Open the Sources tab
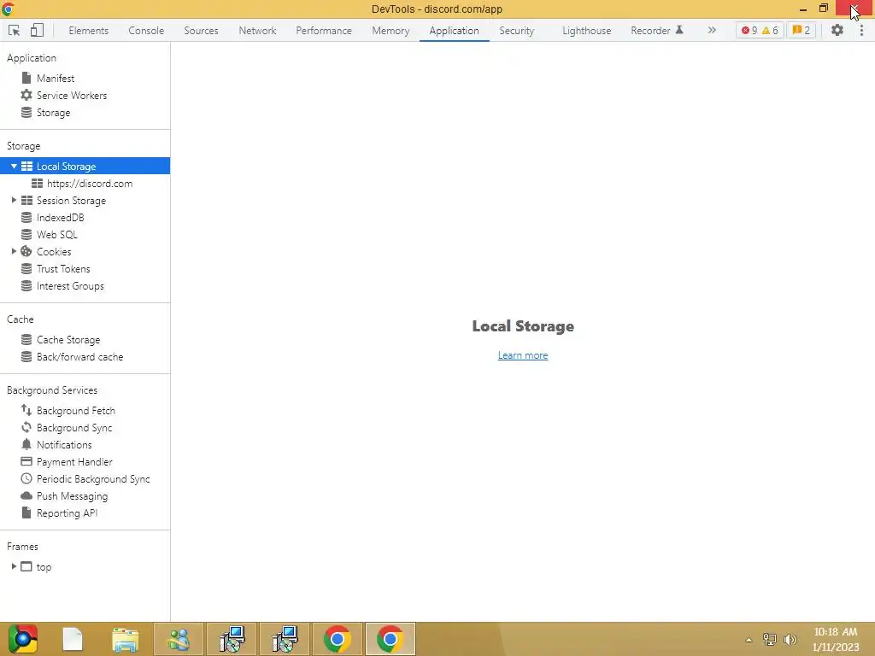 [201, 31]
